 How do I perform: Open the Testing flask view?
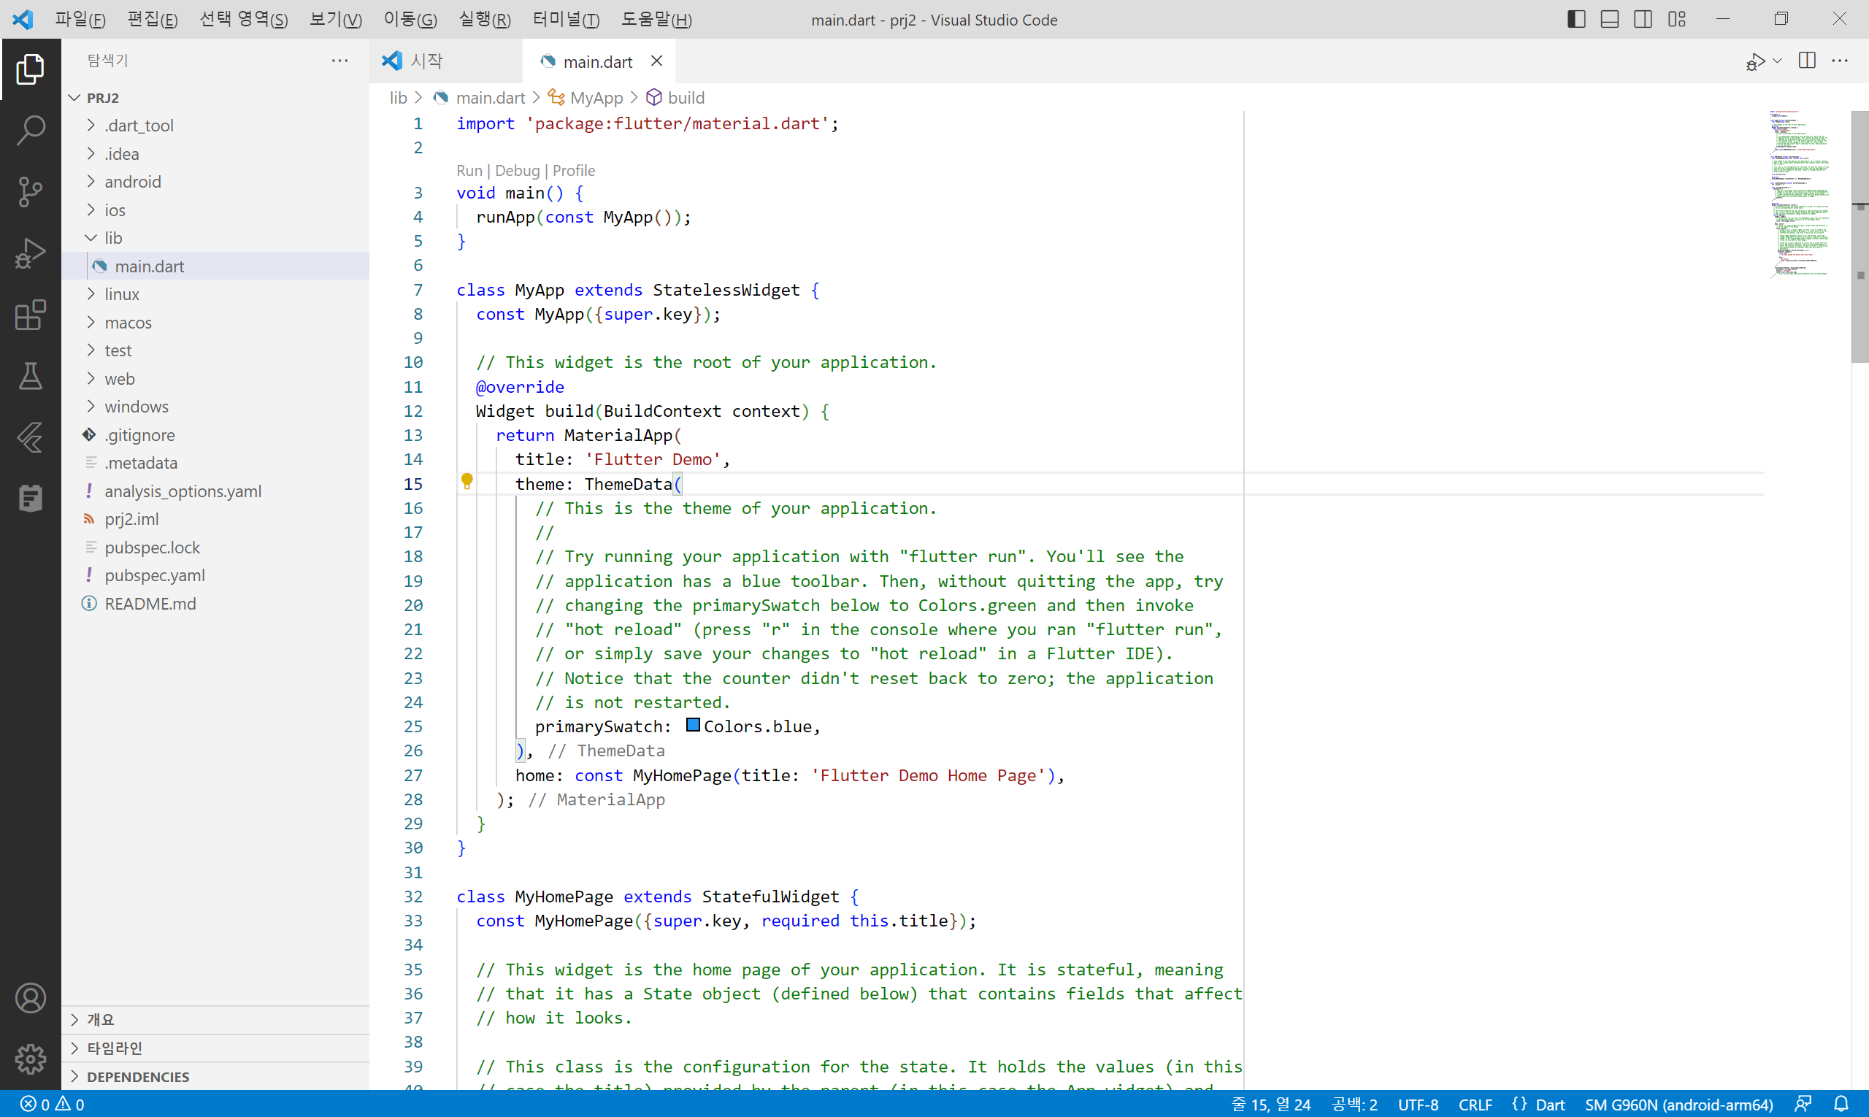pyautogui.click(x=30, y=376)
